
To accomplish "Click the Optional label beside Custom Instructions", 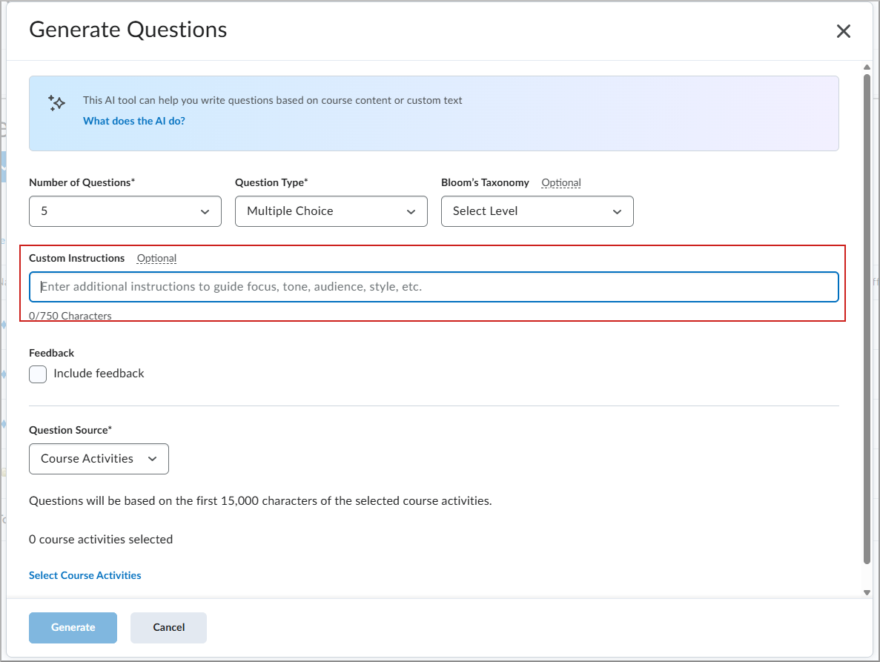I will [156, 258].
